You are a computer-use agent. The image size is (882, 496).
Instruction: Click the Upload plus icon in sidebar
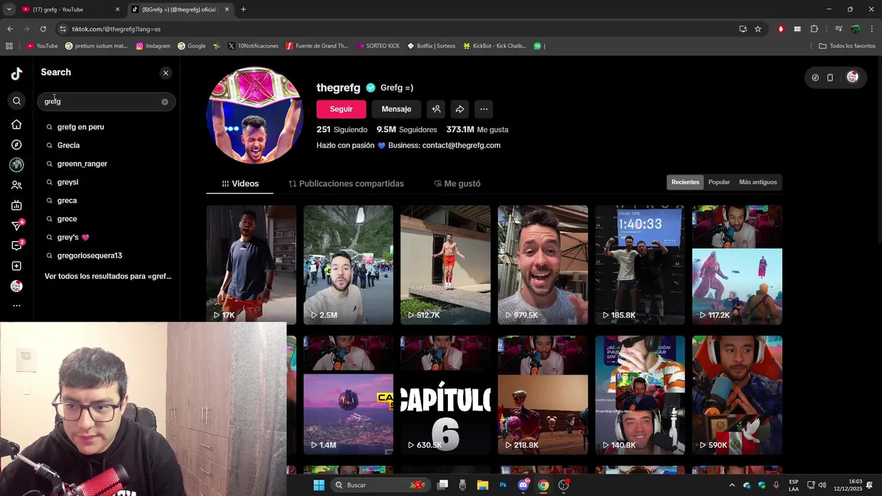(17, 266)
